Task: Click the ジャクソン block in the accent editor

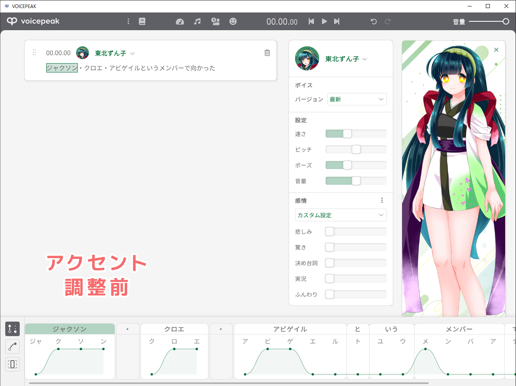Action: pyautogui.click(x=69, y=329)
